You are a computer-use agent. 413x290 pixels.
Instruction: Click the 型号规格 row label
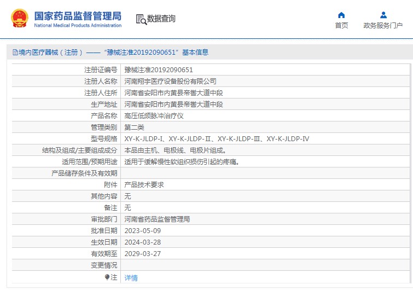pyautogui.click(x=104, y=139)
